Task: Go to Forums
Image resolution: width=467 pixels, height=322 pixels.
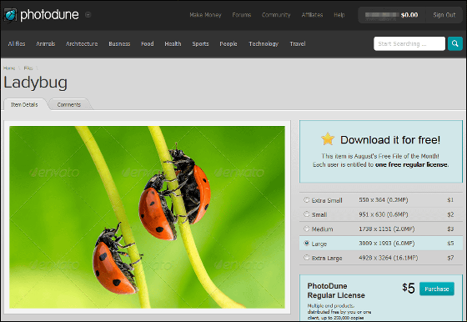Action: pos(242,15)
